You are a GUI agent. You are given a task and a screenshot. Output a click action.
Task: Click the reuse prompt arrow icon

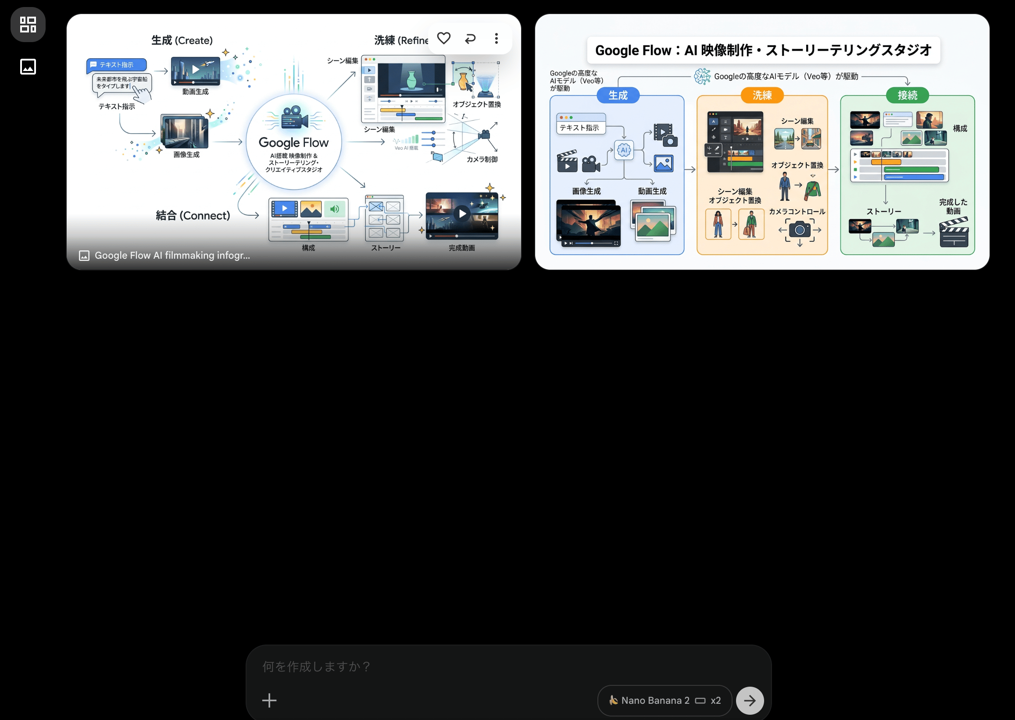pos(470,39)
